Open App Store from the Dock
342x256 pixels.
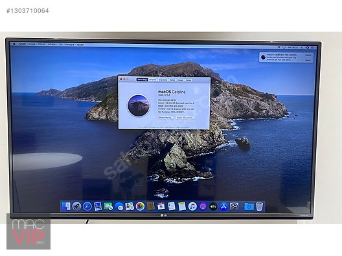[223, 206]
